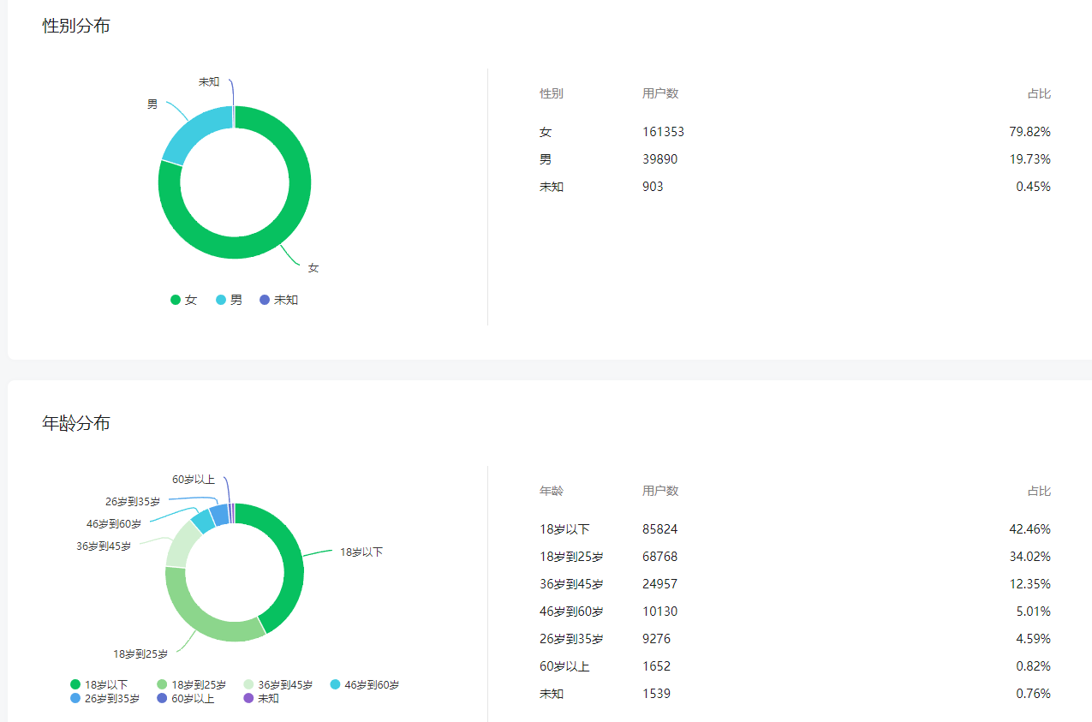1092x722 pixels.
Task: Click the 19.73% percentage value
Action: pos(1029,159)
